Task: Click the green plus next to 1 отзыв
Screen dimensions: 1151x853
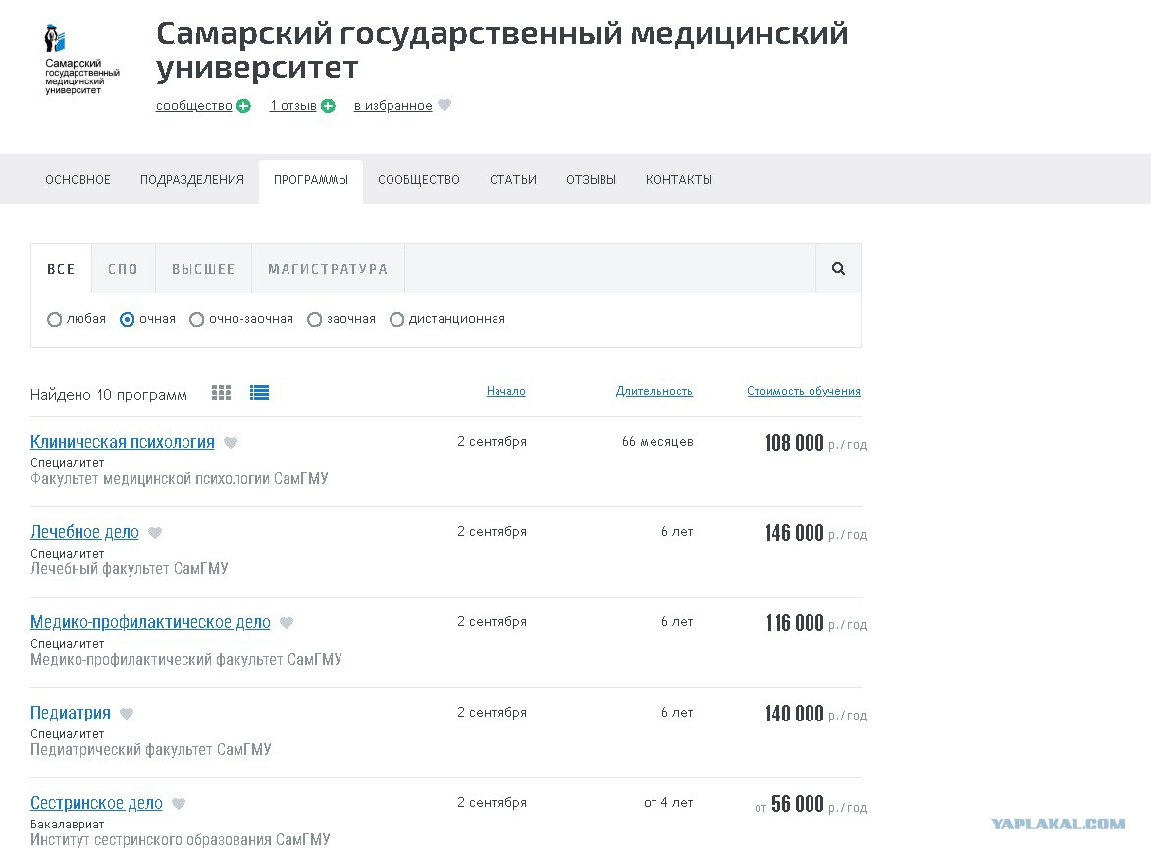Action: pyautogui.click(x=328, y=106)
